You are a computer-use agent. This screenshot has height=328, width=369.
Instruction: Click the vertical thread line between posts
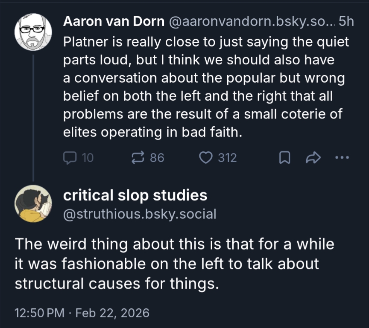pos(33,115)
